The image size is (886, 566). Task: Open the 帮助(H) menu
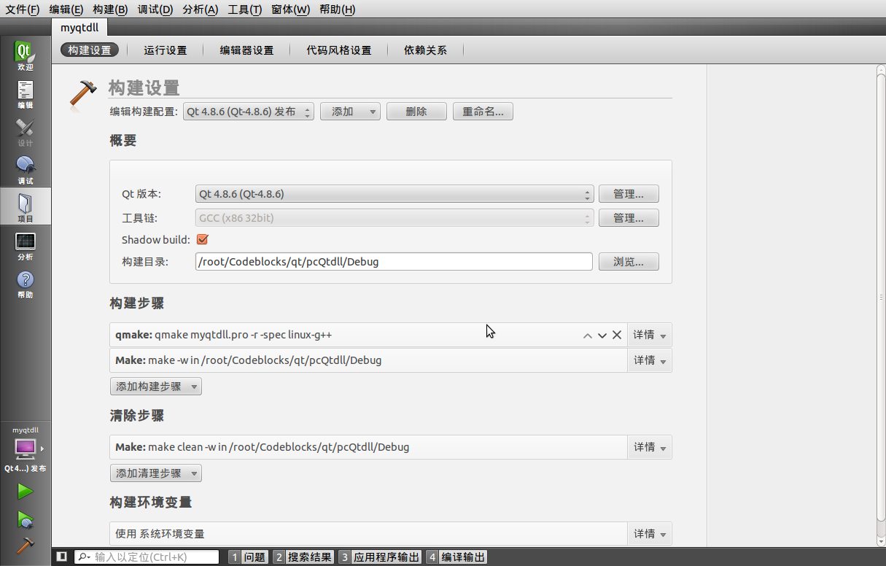coord(337,9)
